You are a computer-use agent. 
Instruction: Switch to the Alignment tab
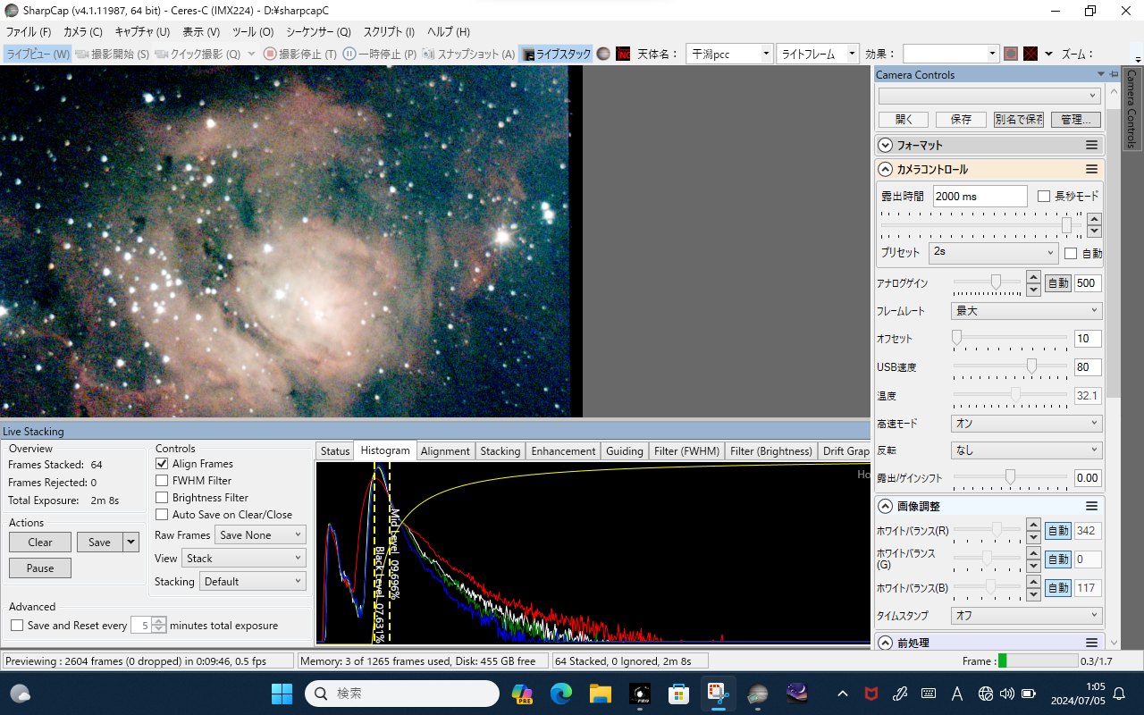click(445, 451)
